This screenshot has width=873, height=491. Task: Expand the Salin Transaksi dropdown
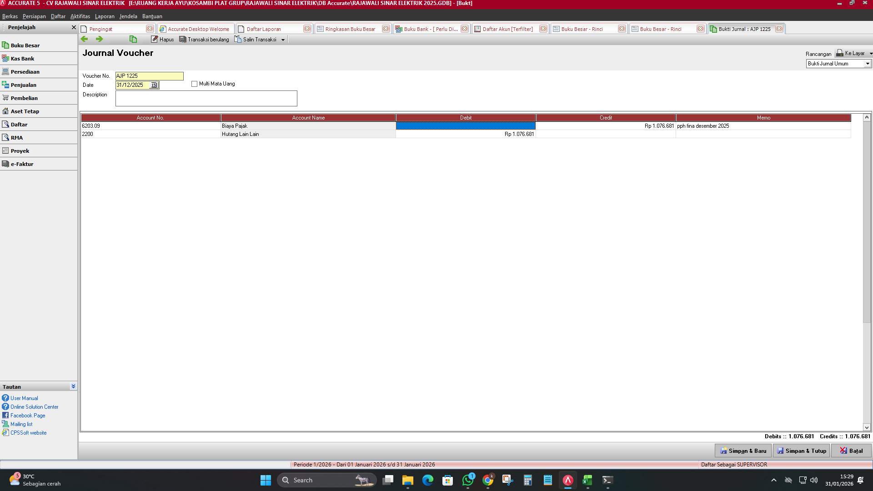283,40
